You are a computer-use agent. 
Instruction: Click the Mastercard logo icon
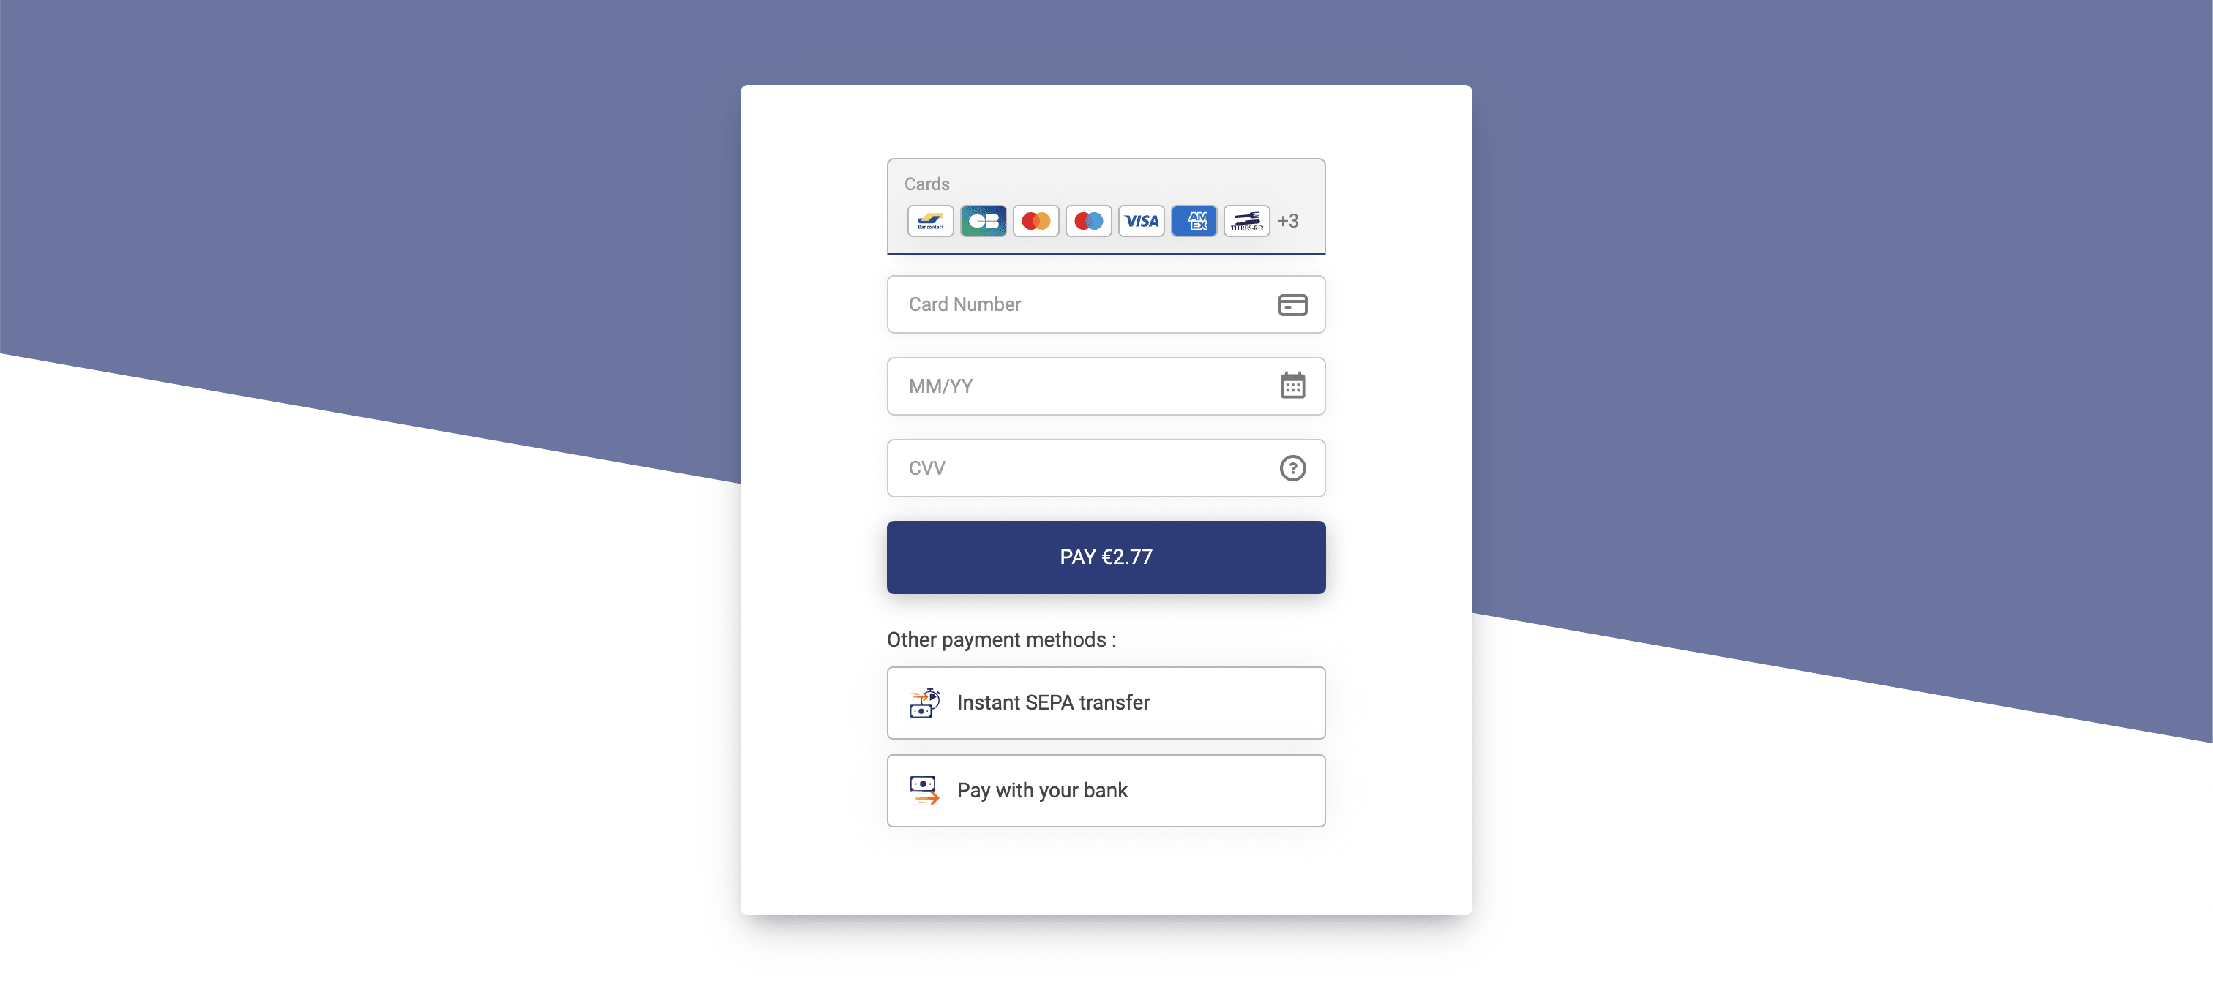(1035, 219)
